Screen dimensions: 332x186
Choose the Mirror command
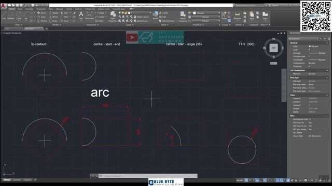coord(53,17)
